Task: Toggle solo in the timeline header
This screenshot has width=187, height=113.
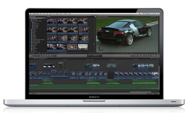Action: pos(156,58)
